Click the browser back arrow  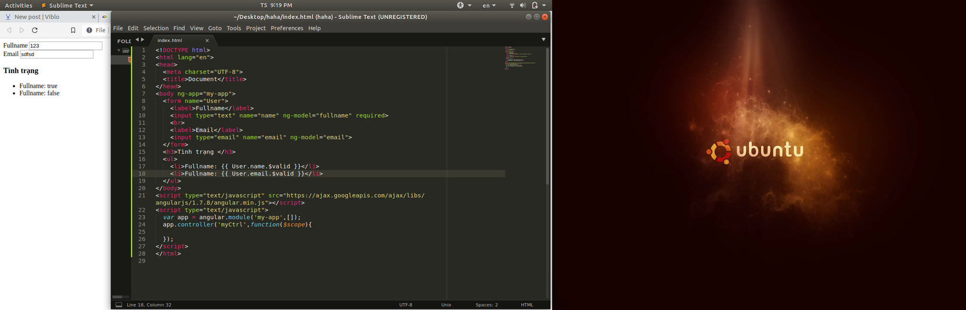[x=9, y=30]
